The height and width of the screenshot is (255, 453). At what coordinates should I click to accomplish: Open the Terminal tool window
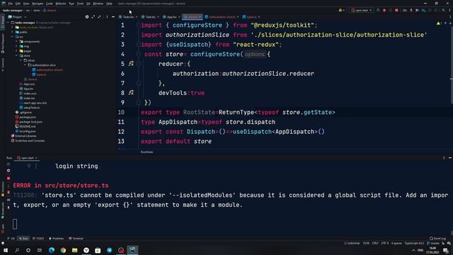(76, 239)
